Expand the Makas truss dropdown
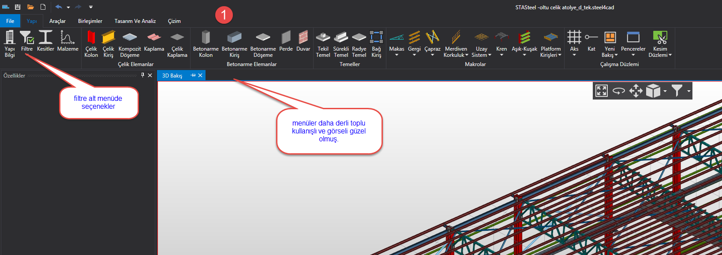Screen dimensions: 722x255 397,55
